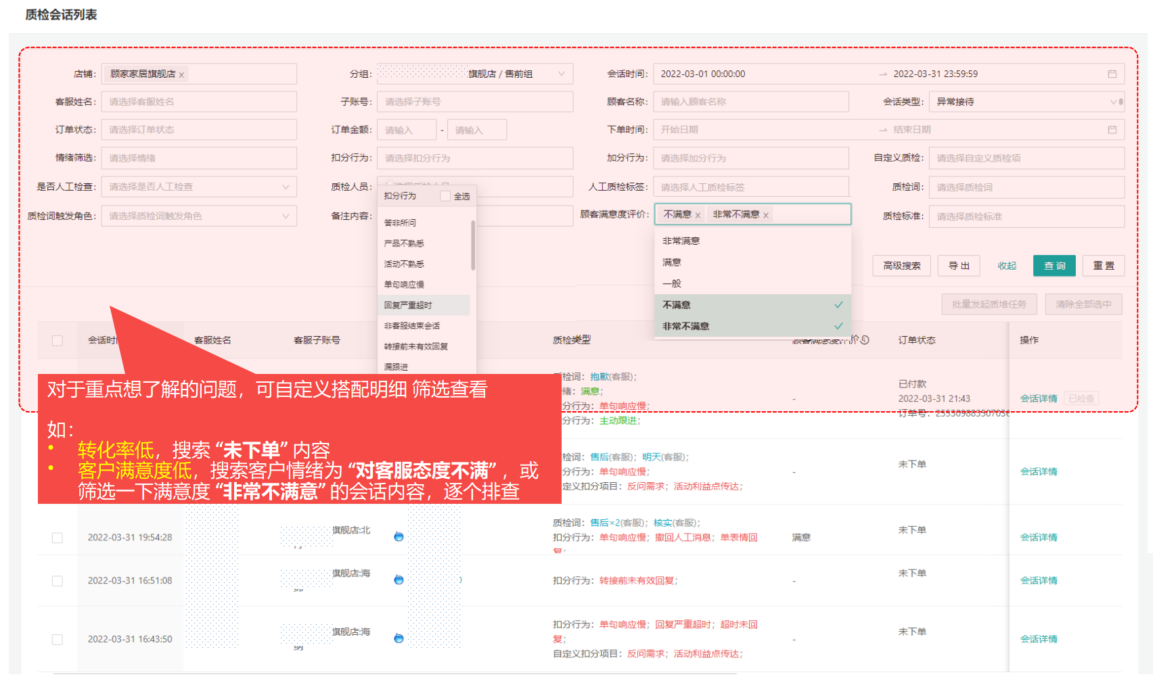Focus the second 订单金额 input box
The height and width of the screenshot is (683, 1153).
pyautogui.click(x=477, y=130)
